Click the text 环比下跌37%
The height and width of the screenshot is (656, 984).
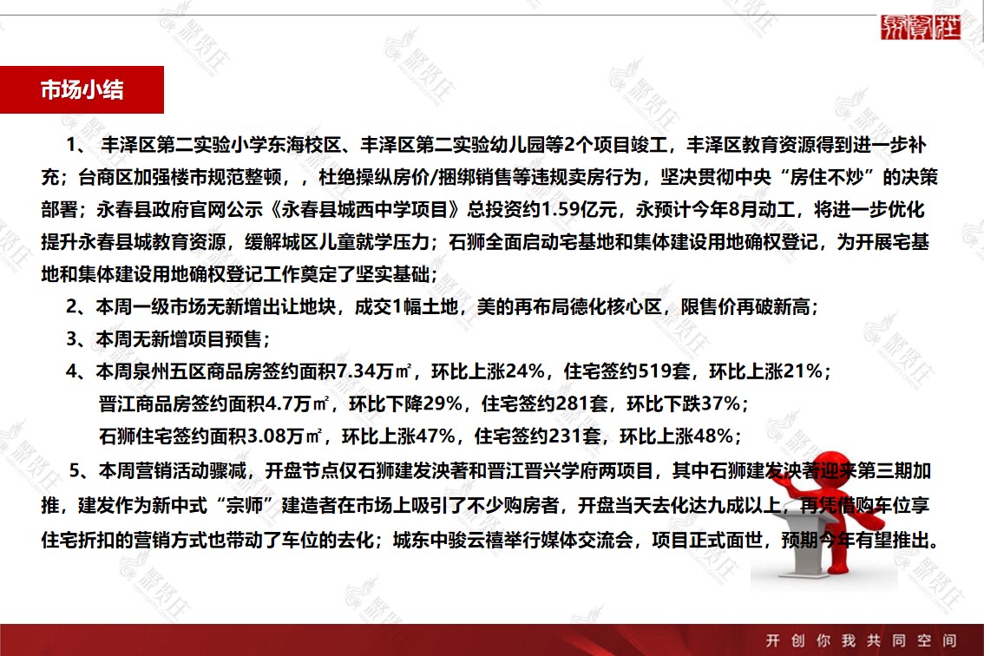tap(684, 403)
